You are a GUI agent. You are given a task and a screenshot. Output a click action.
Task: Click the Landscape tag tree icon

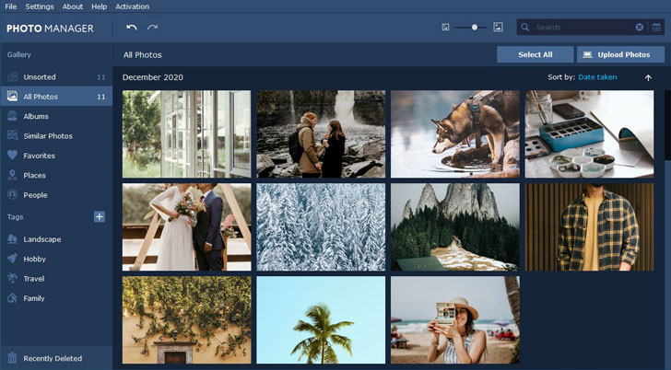(12, 238)
